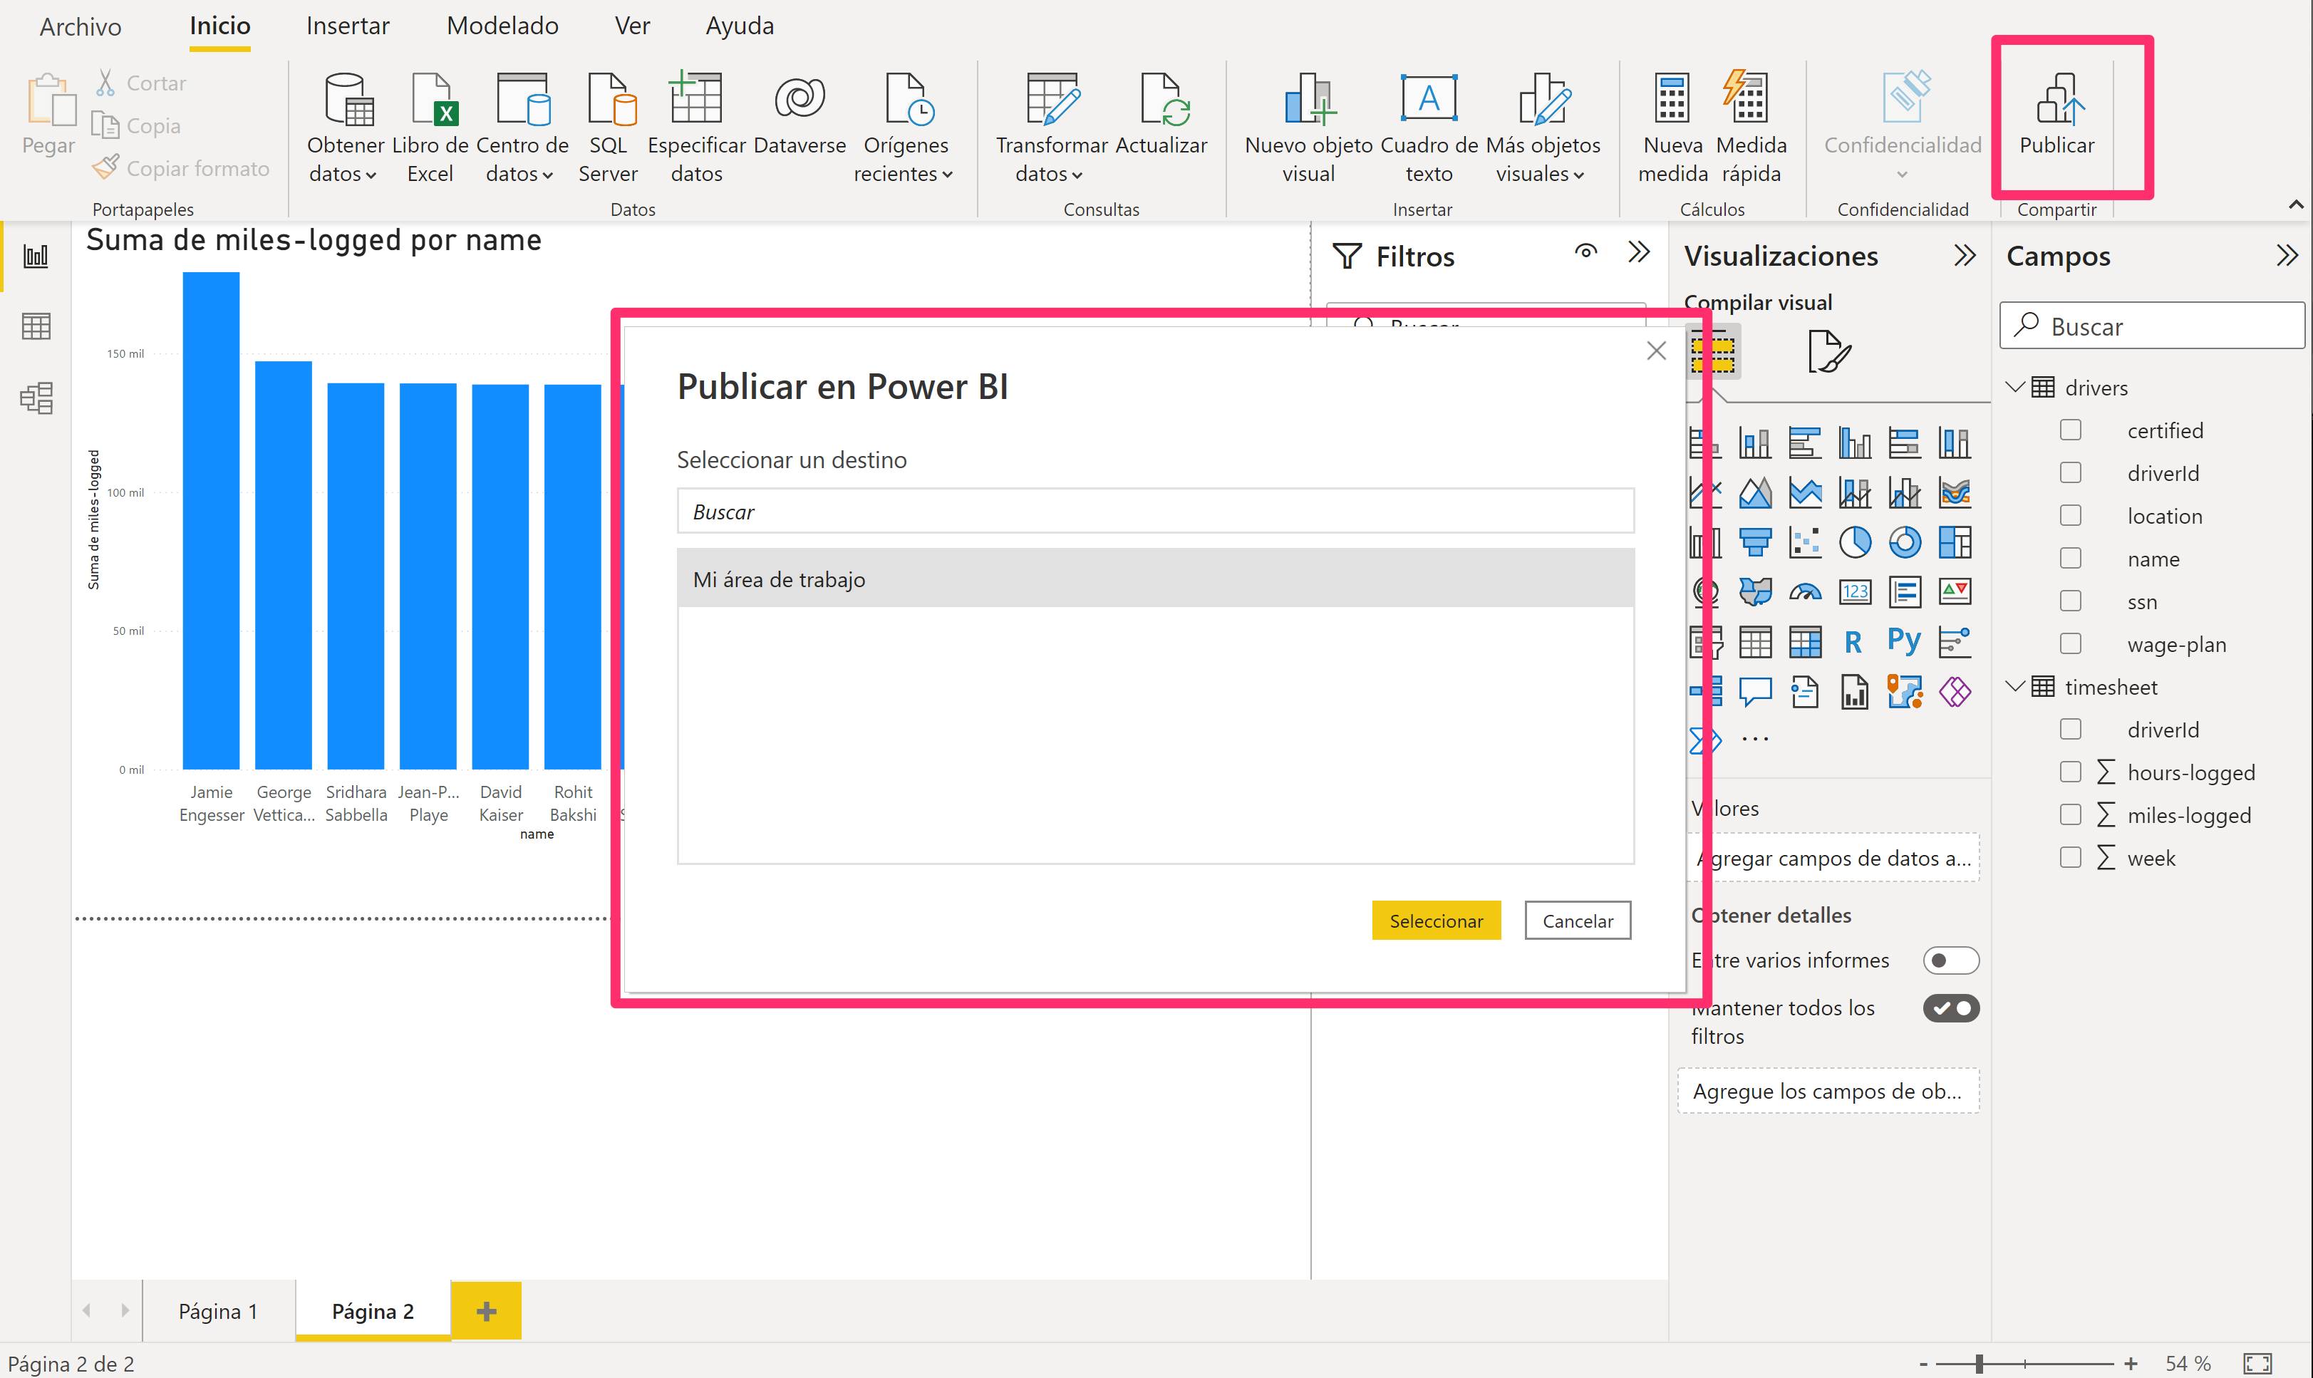The width and height of the screenshot is (2313, 1378).
Task: Open the Archivo menu
Action: (80, 26)
